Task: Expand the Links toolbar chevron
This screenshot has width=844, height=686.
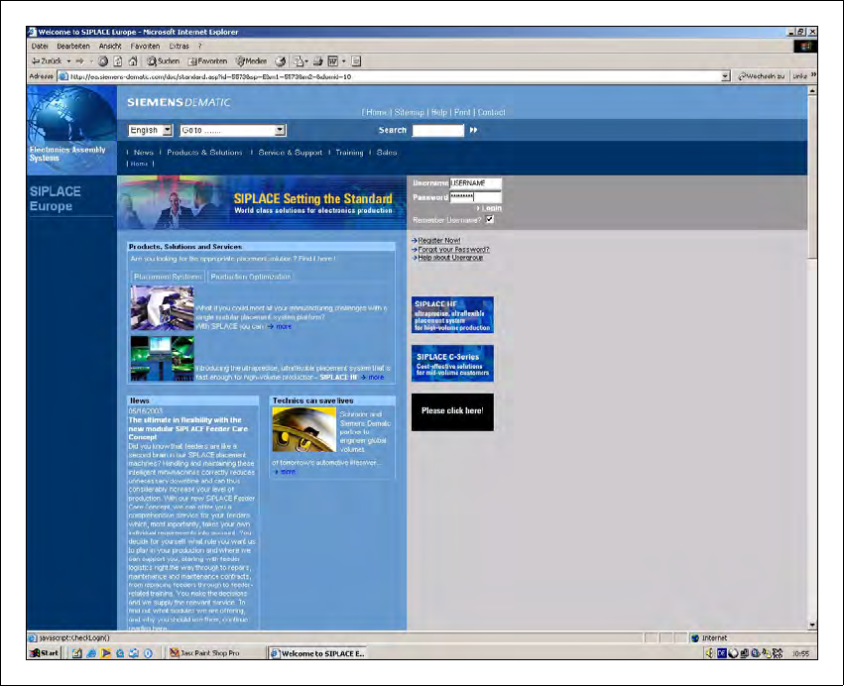Action: [813, 75]
